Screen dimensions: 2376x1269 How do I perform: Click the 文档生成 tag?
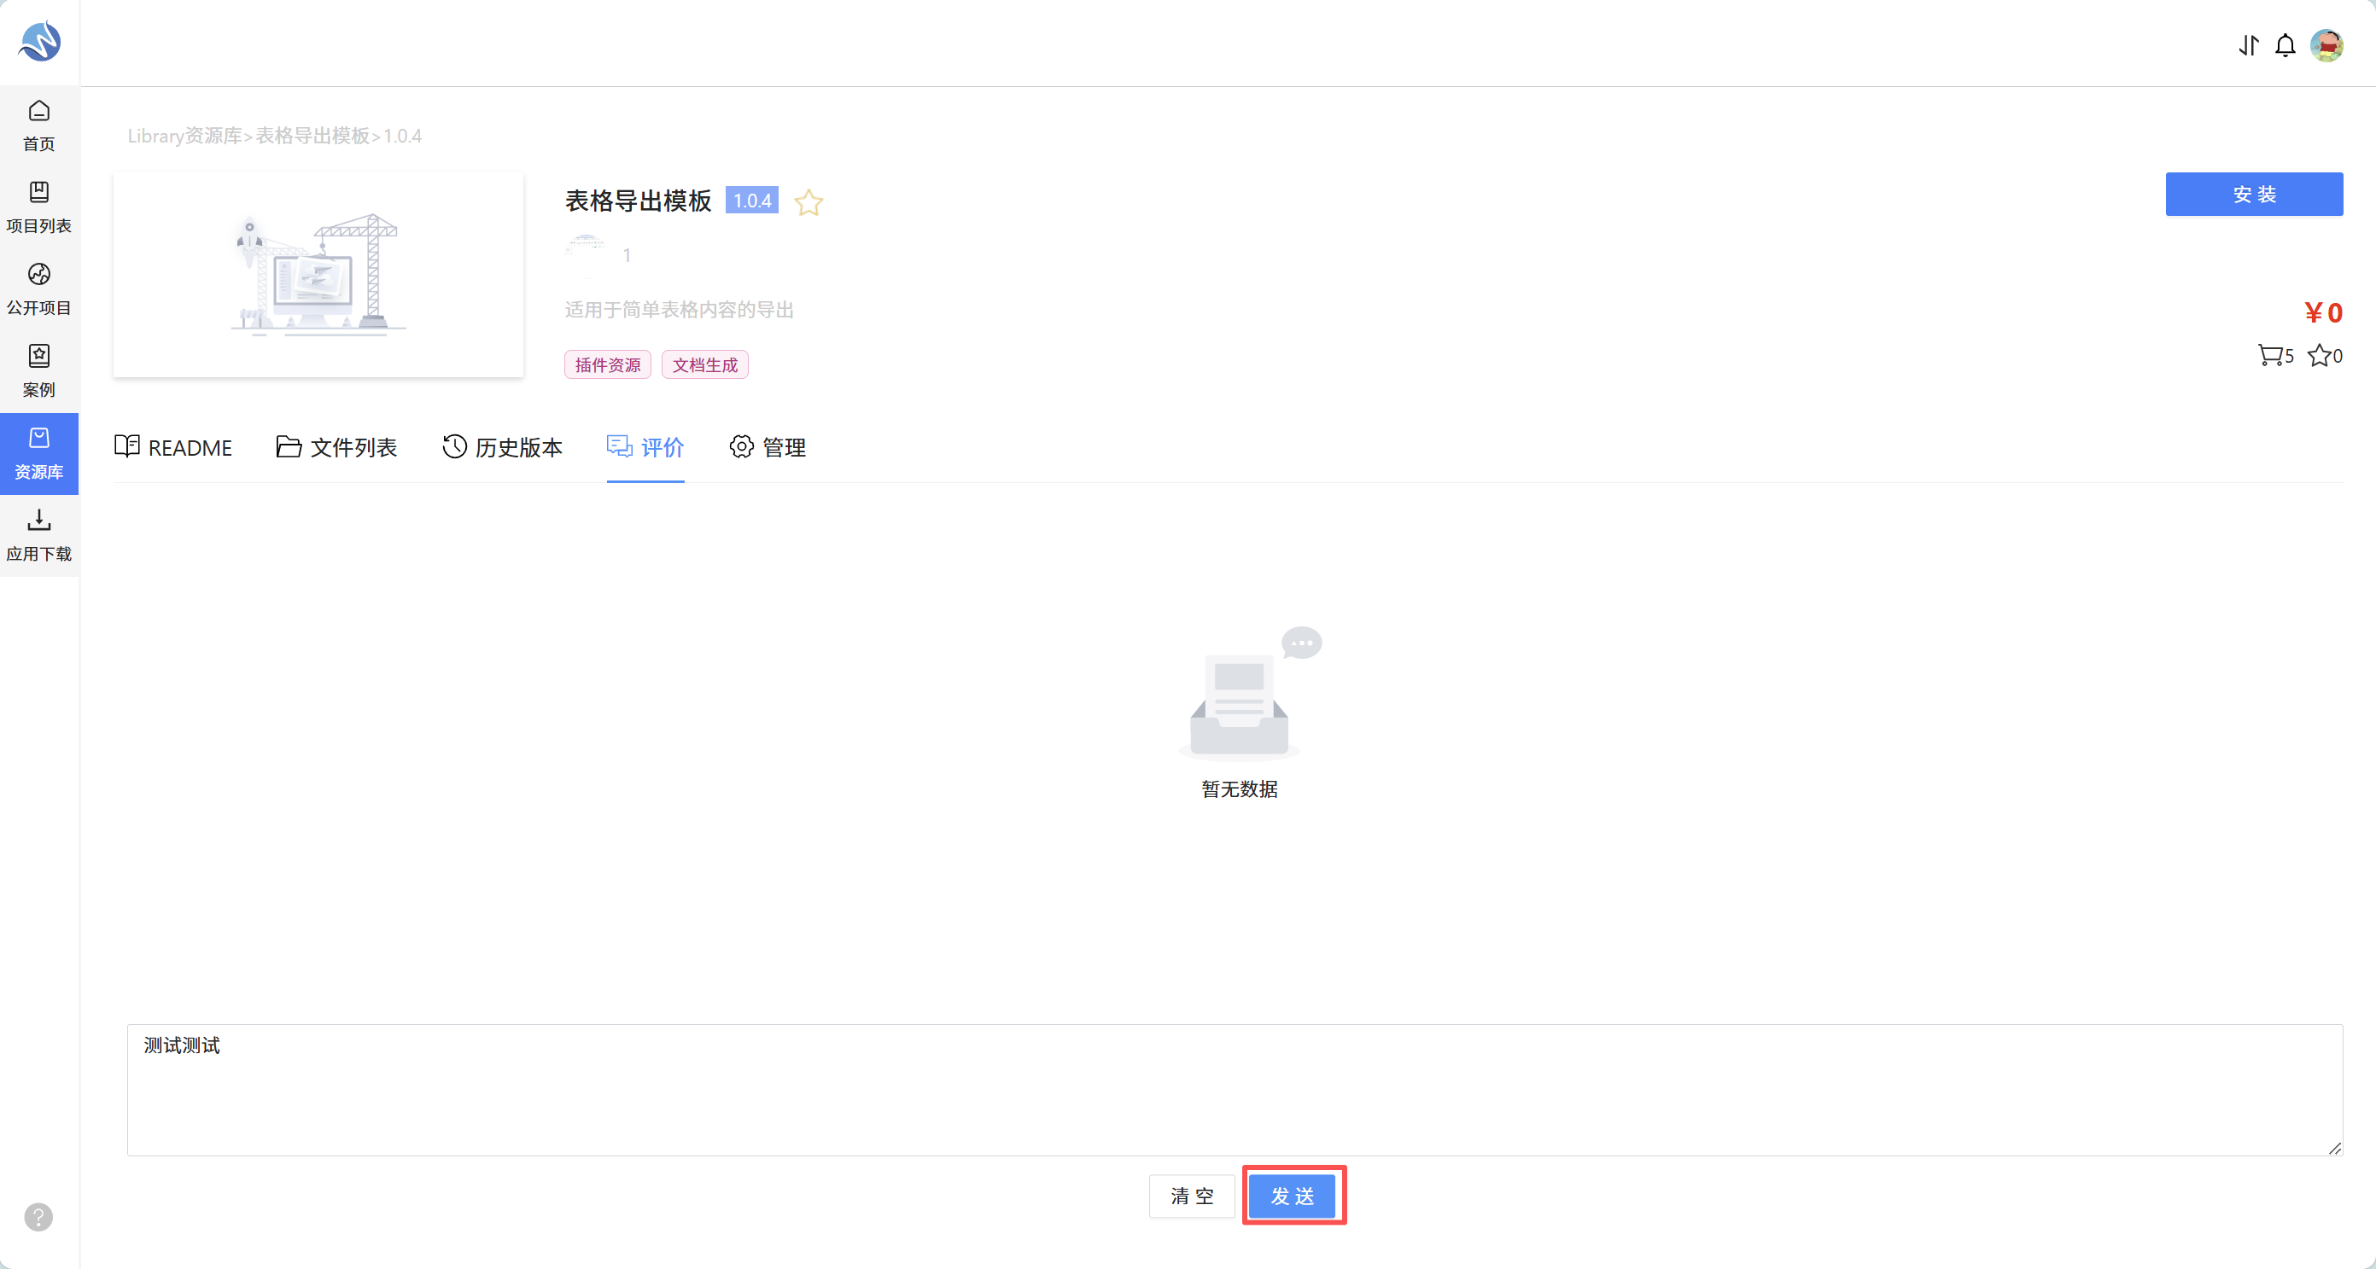(x=704, y=365)
